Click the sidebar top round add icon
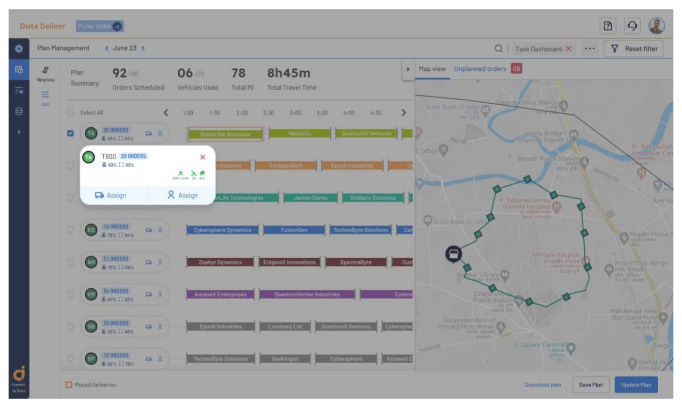 click(x=19, y=48)
